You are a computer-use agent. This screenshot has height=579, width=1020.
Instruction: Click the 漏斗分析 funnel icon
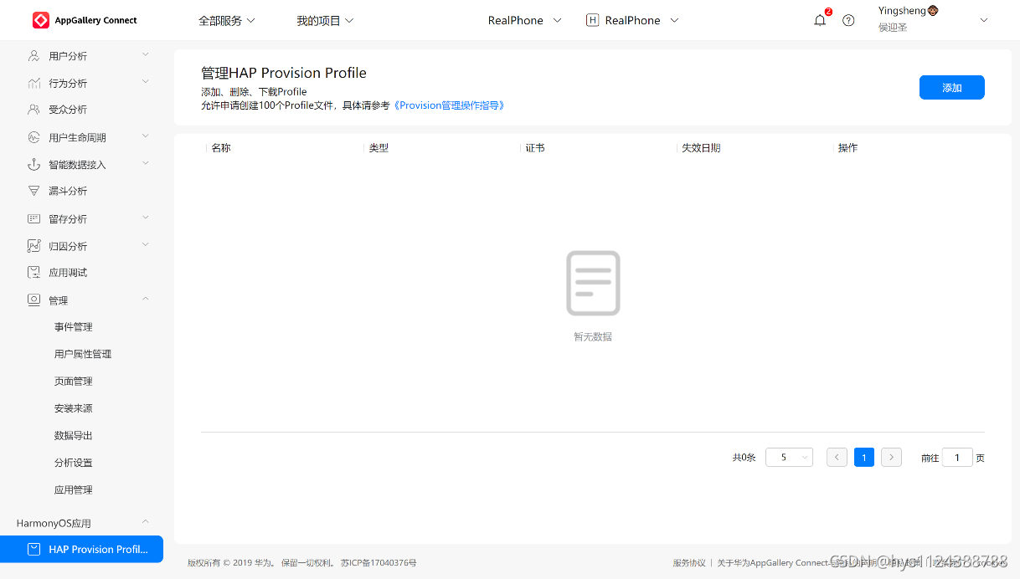[x=33, y=191]
